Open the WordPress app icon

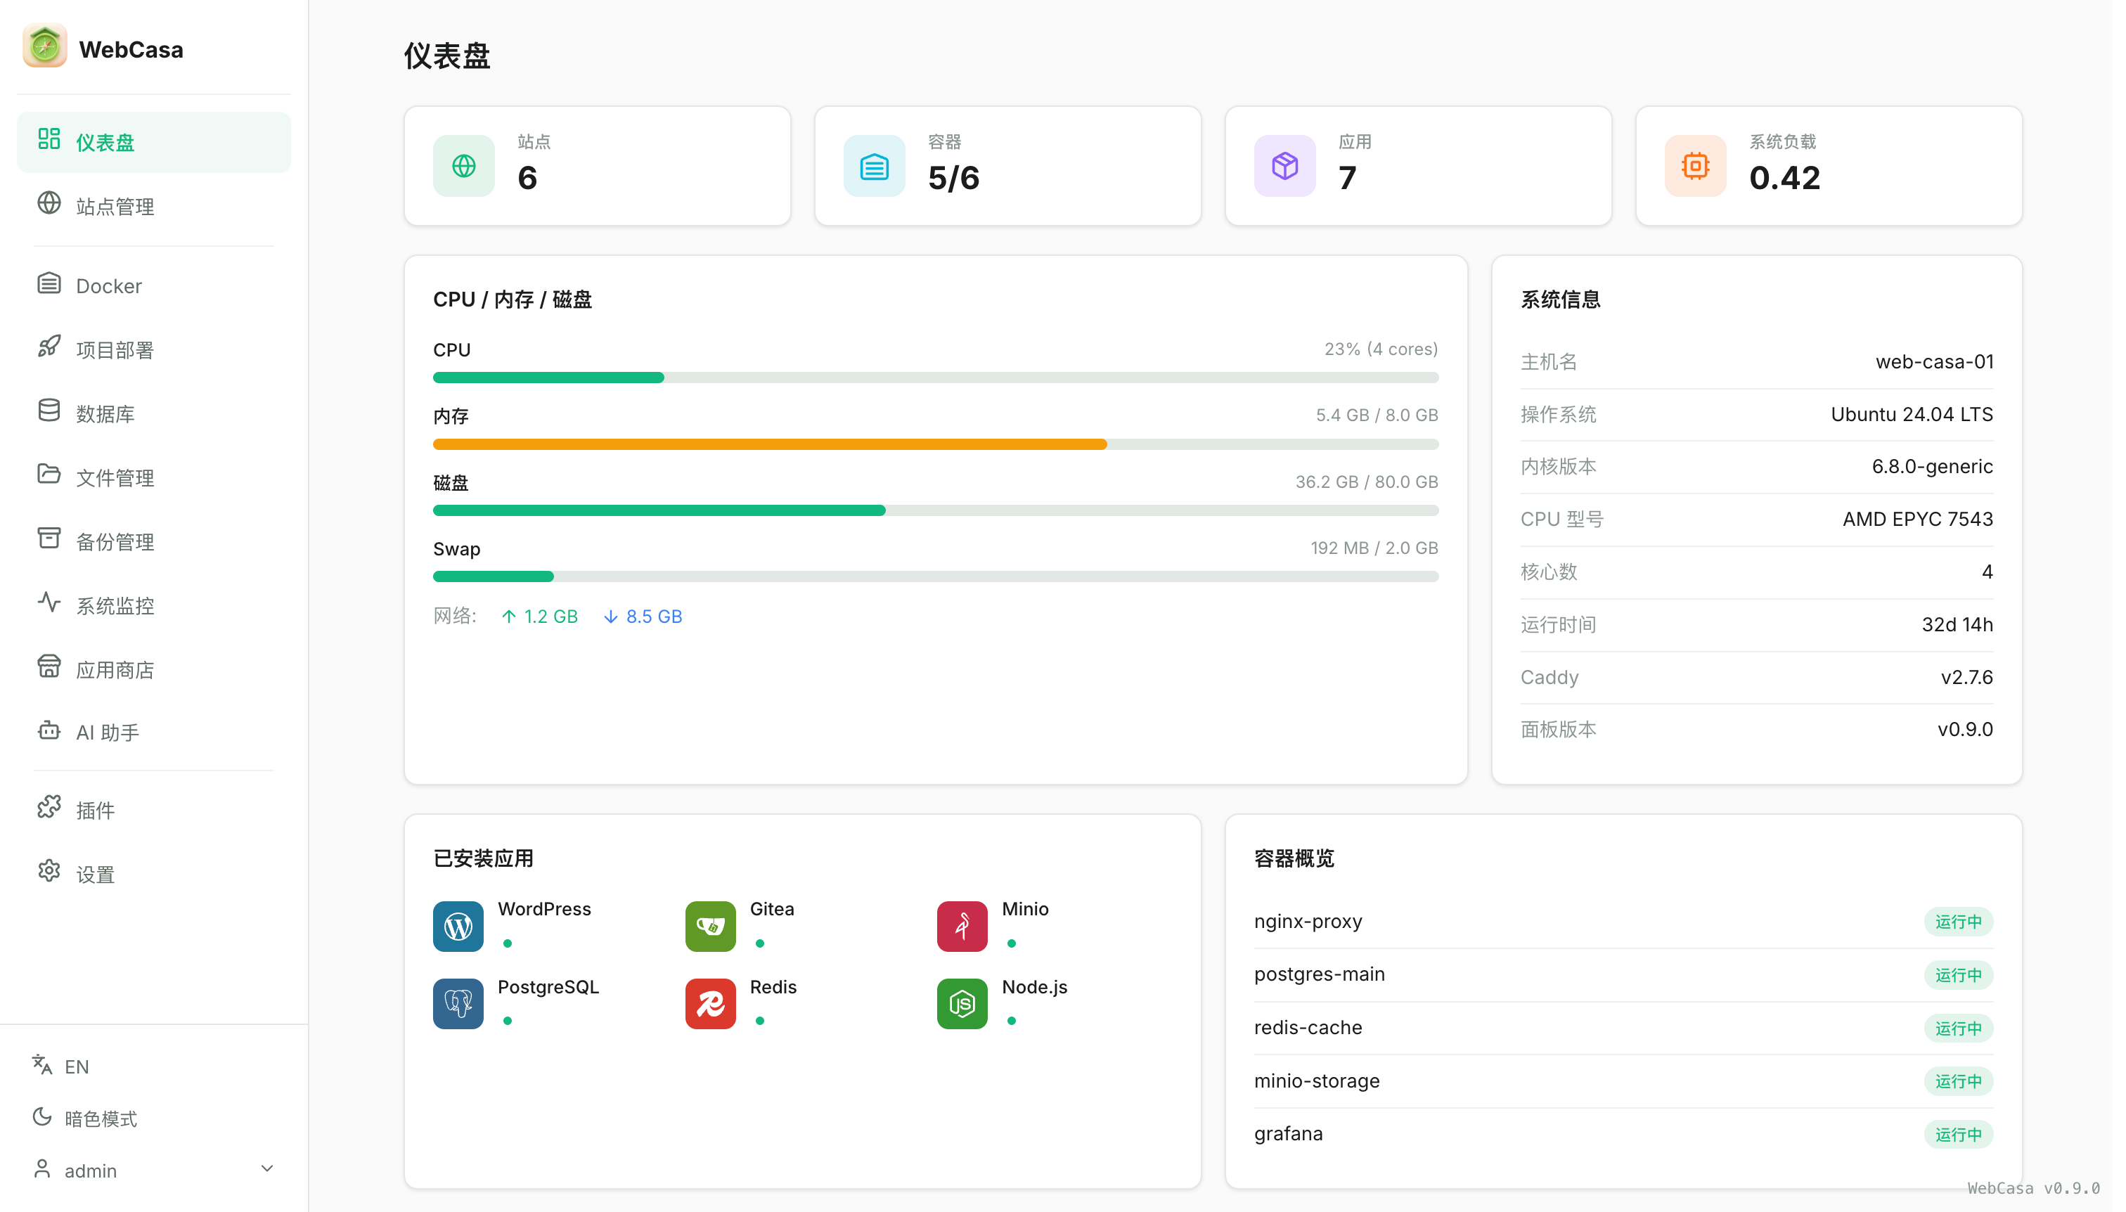tap(458, 926)
